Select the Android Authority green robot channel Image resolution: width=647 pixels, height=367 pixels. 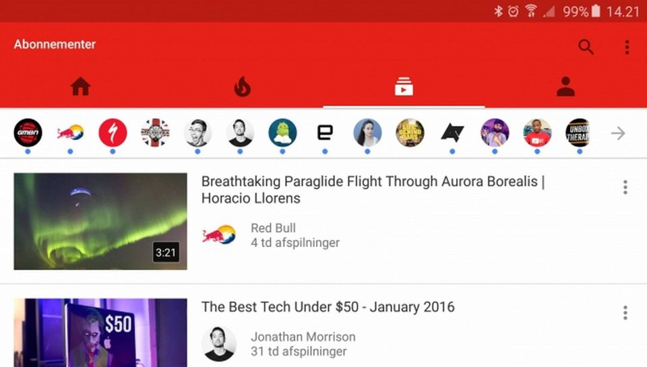tap(282, 133)
